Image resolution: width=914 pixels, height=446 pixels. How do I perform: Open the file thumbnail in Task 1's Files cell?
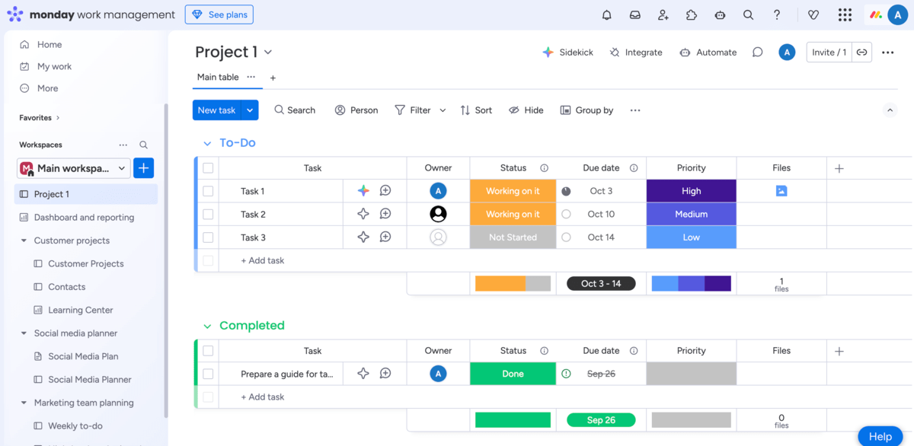tap(781, 191)
